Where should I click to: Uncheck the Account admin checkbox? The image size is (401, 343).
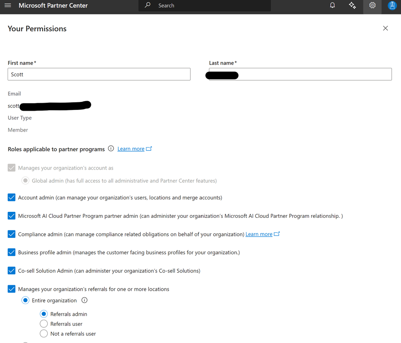tap(12, 197)
